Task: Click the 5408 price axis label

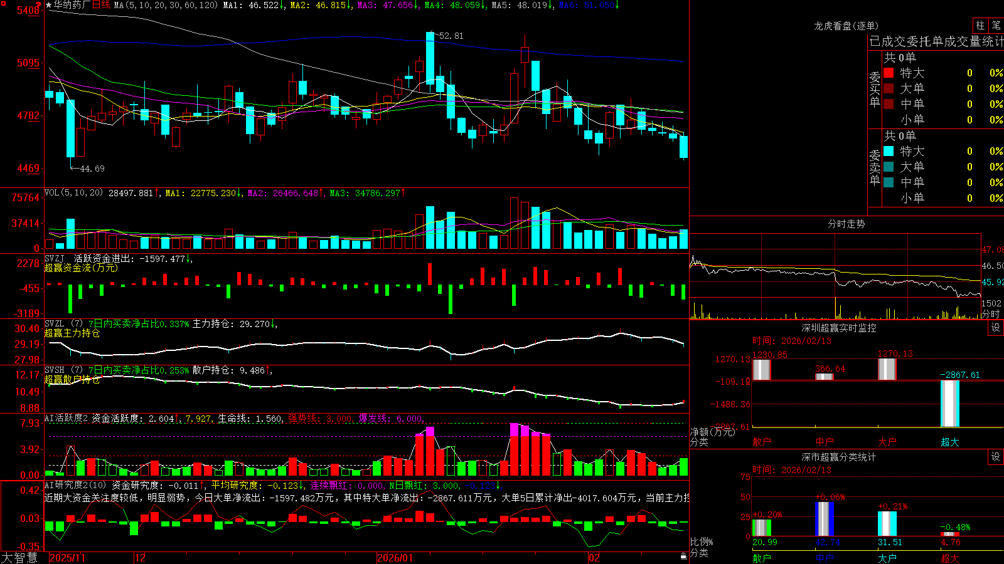Action: 28,11
